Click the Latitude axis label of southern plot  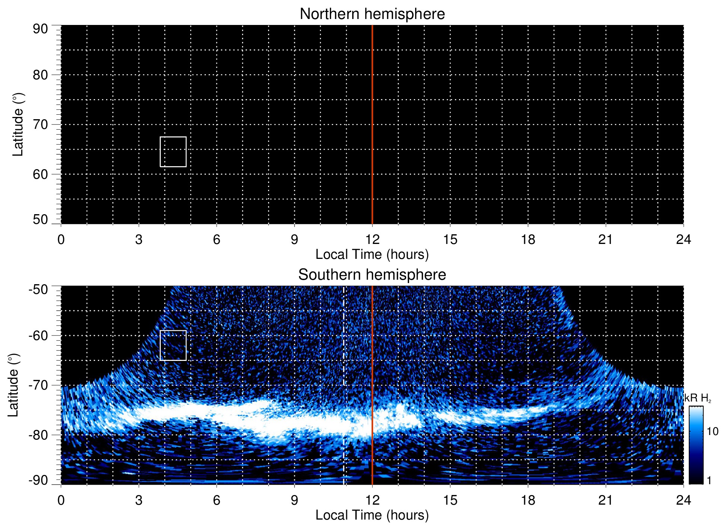coord(13,385)
